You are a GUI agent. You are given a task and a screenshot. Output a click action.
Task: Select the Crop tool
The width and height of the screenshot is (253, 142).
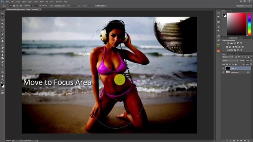pyautogui.click(x=2, y=27)
